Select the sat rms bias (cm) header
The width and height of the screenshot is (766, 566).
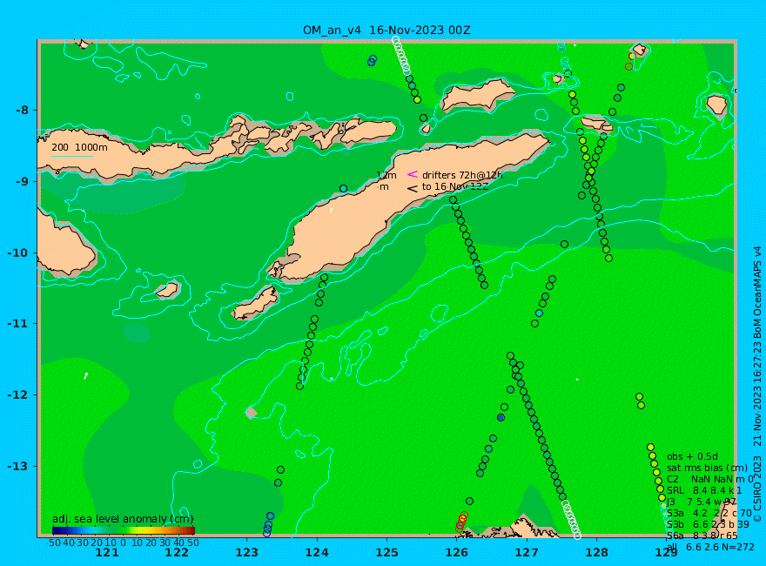coord(707,468)
